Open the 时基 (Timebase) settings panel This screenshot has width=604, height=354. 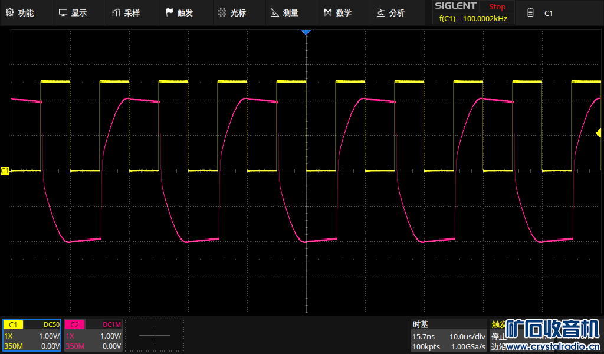click(x=448, y=335)
